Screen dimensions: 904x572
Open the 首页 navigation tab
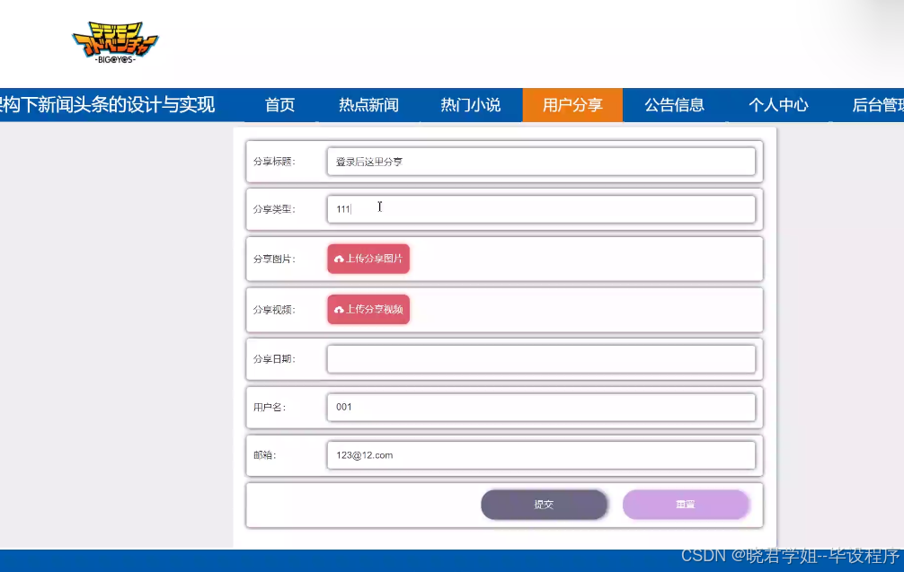click(279, 104)
